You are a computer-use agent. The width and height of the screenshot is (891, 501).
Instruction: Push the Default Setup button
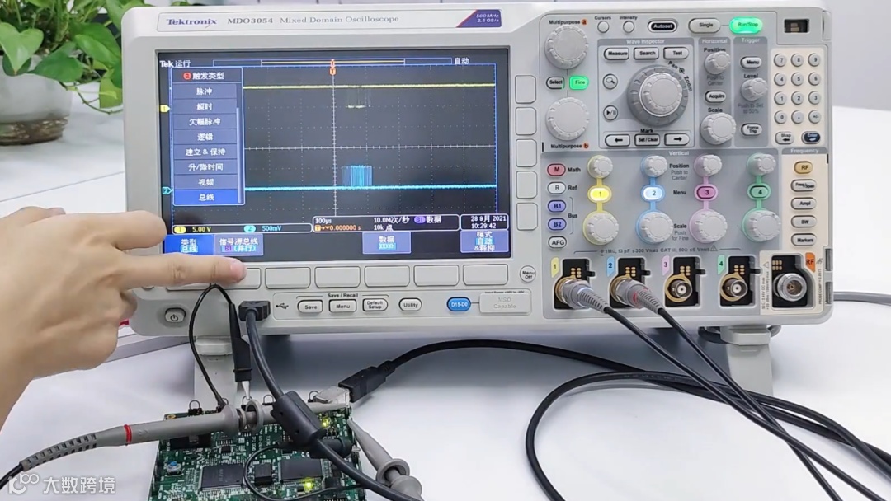(x=375, y=305)
